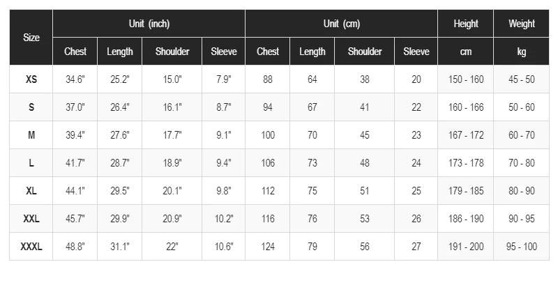This screenshot has width=558, height=285.
Task: Click the Weight header cell
Action: coord(521,24)
